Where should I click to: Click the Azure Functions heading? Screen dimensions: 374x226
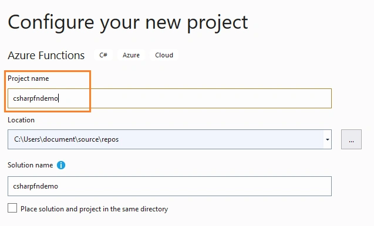(46, 56)
